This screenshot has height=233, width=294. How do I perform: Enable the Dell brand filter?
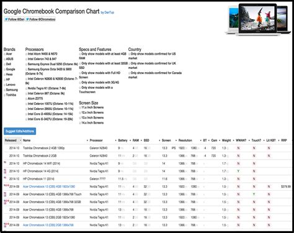pyautogui.click(x=4, y=64)
